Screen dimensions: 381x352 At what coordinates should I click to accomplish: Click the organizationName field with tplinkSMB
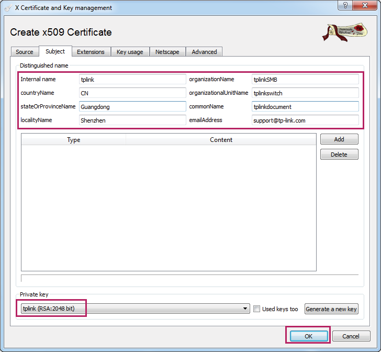click(x=305, y=79)
